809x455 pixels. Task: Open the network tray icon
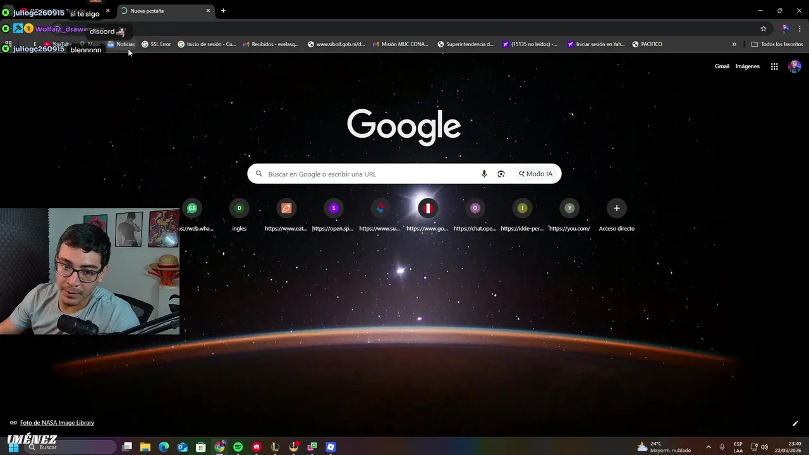click(754, 447)
